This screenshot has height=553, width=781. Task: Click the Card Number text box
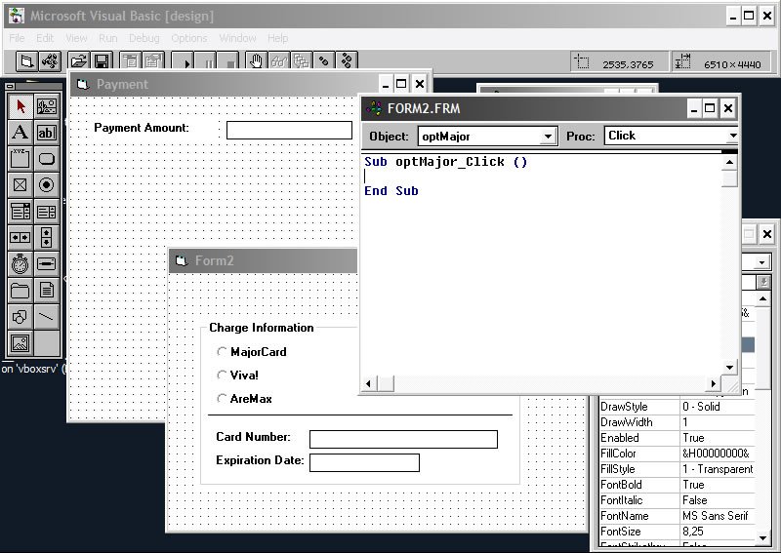point(403,439)
